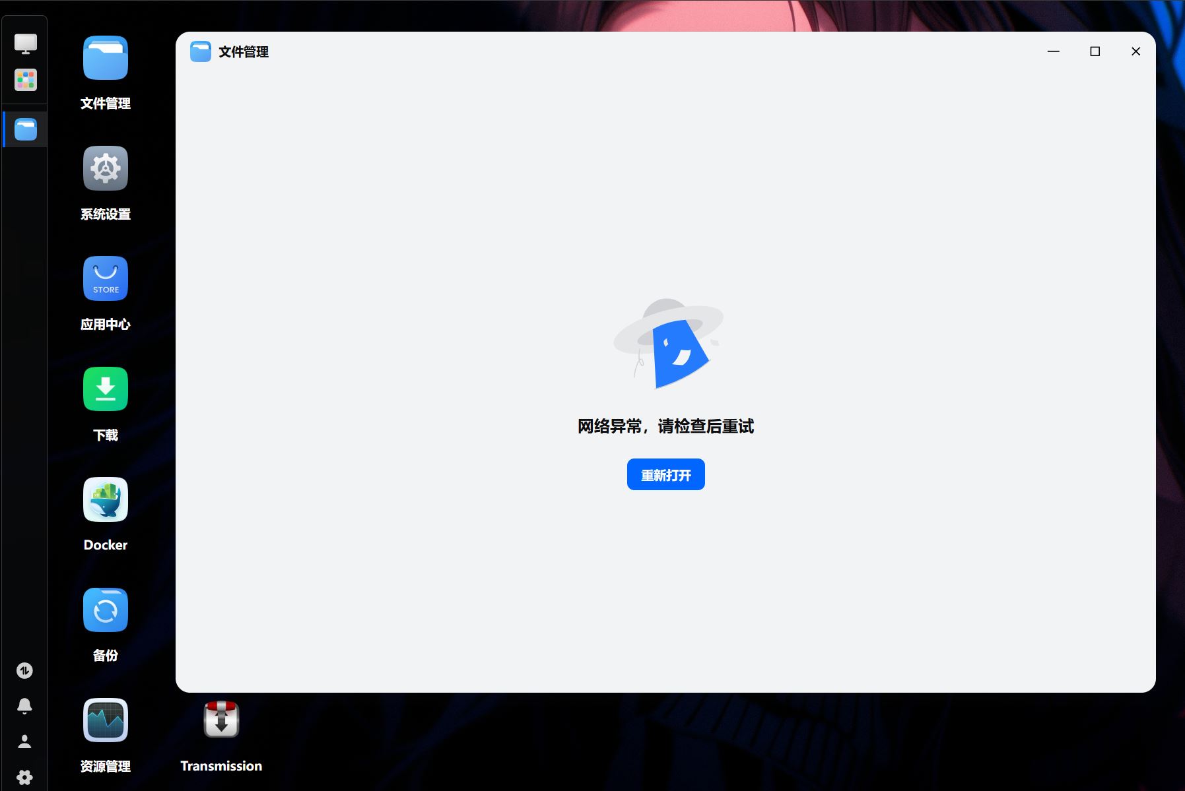Click the folder icon in 文件管理 title bar
The width and height of the screenshot is (1185, 791).
[201, 51]
